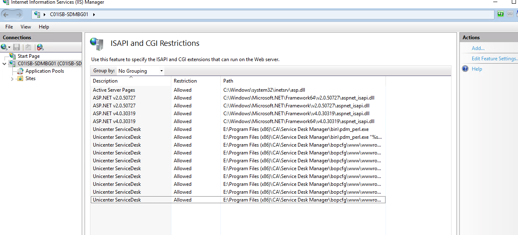Click Allowed in the highlighted last ServiceDesk row

182,200
